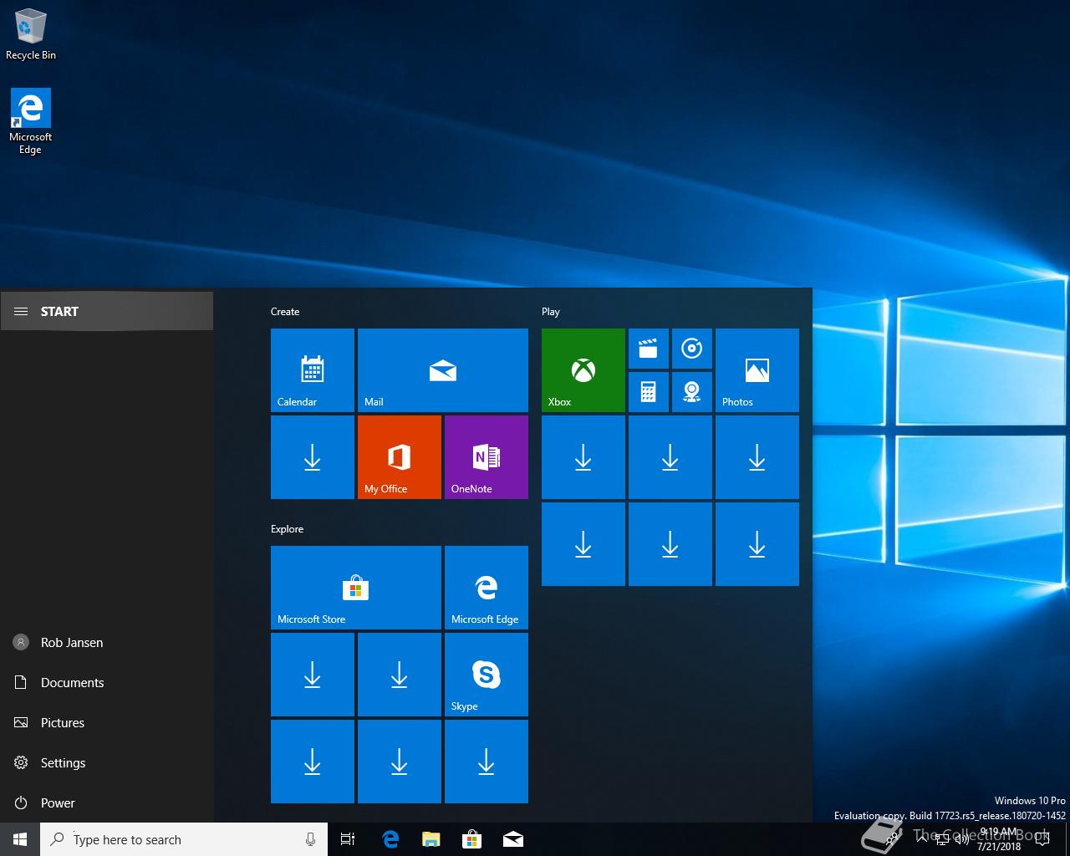Open File Explorer from taskbar
Screen dimensions: 1070x856
point(431,839)
